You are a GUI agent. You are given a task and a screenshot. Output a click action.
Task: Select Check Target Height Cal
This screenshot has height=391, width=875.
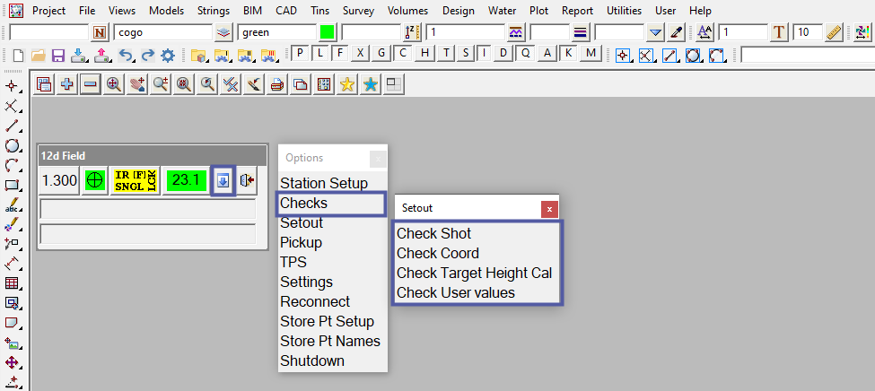[475, 273]
